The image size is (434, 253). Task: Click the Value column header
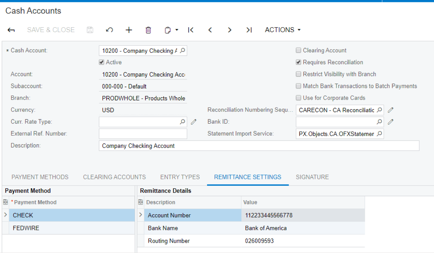(303, 202)
